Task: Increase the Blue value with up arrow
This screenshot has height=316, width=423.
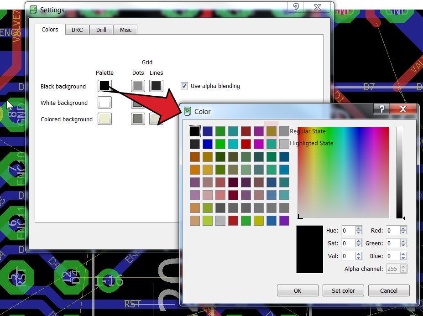Action: pos(403,254)
